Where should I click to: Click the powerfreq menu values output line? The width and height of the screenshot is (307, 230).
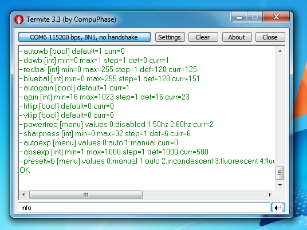(x=116, y=125)
